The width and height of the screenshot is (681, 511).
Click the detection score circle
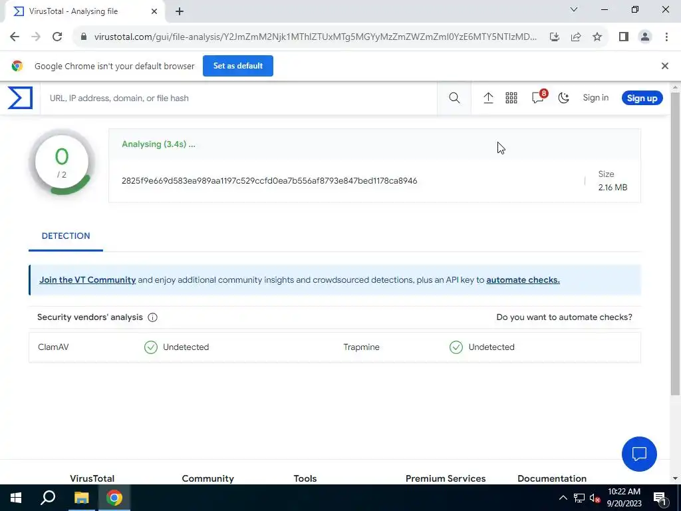click(x=62, y=162)
